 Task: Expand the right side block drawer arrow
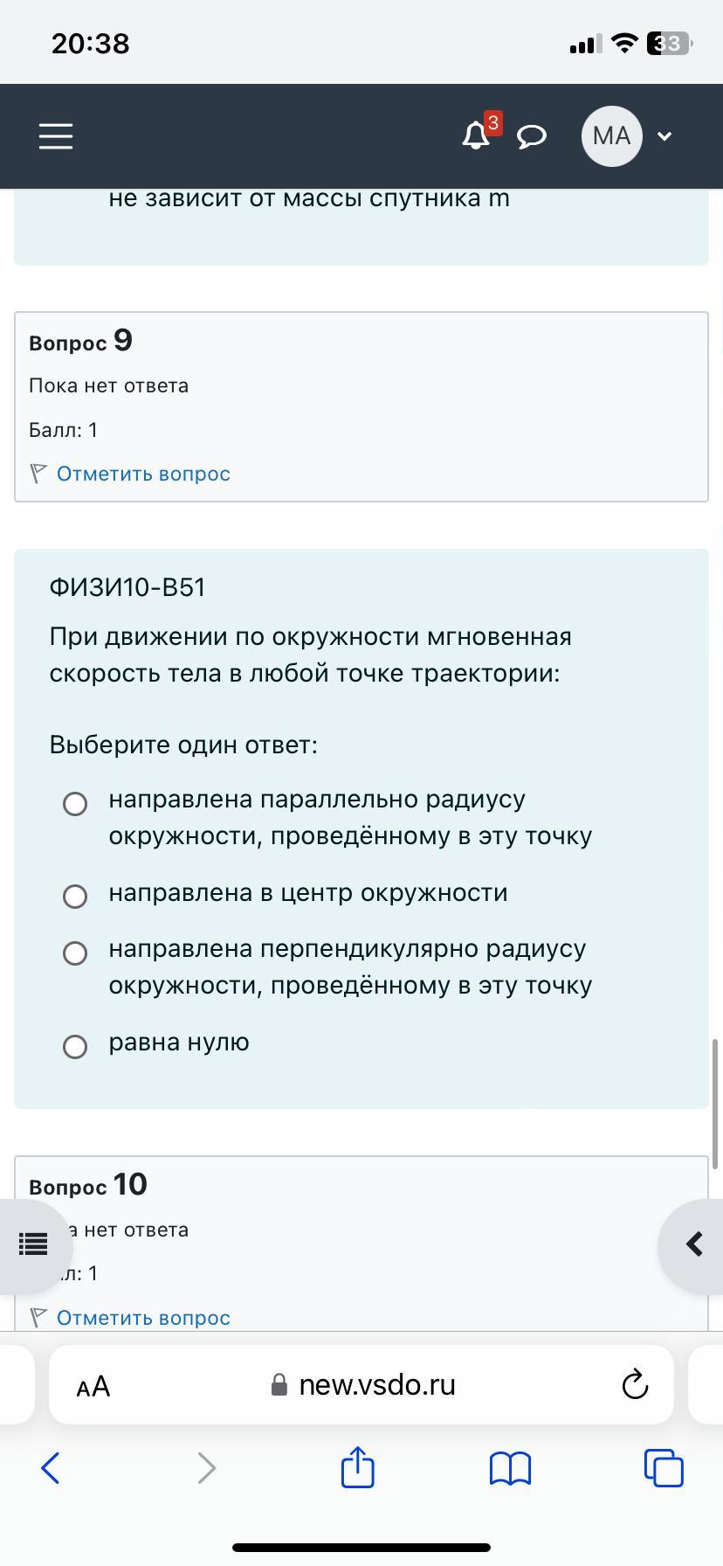point(693,1244)
